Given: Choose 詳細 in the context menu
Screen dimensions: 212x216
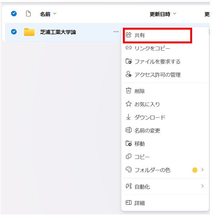Looking at the screenshot, I should [x=139, y=203].
